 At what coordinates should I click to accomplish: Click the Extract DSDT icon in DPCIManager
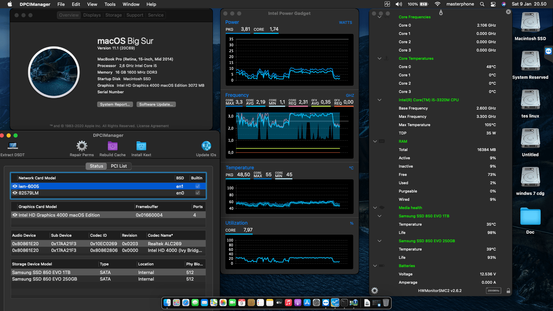point(12,147)
